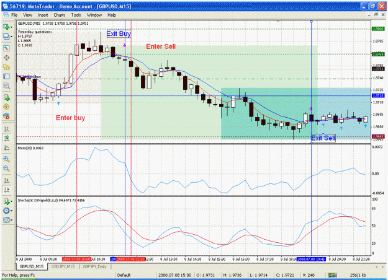Select the 'Enter Sell' text label

[x=161, y=46]
